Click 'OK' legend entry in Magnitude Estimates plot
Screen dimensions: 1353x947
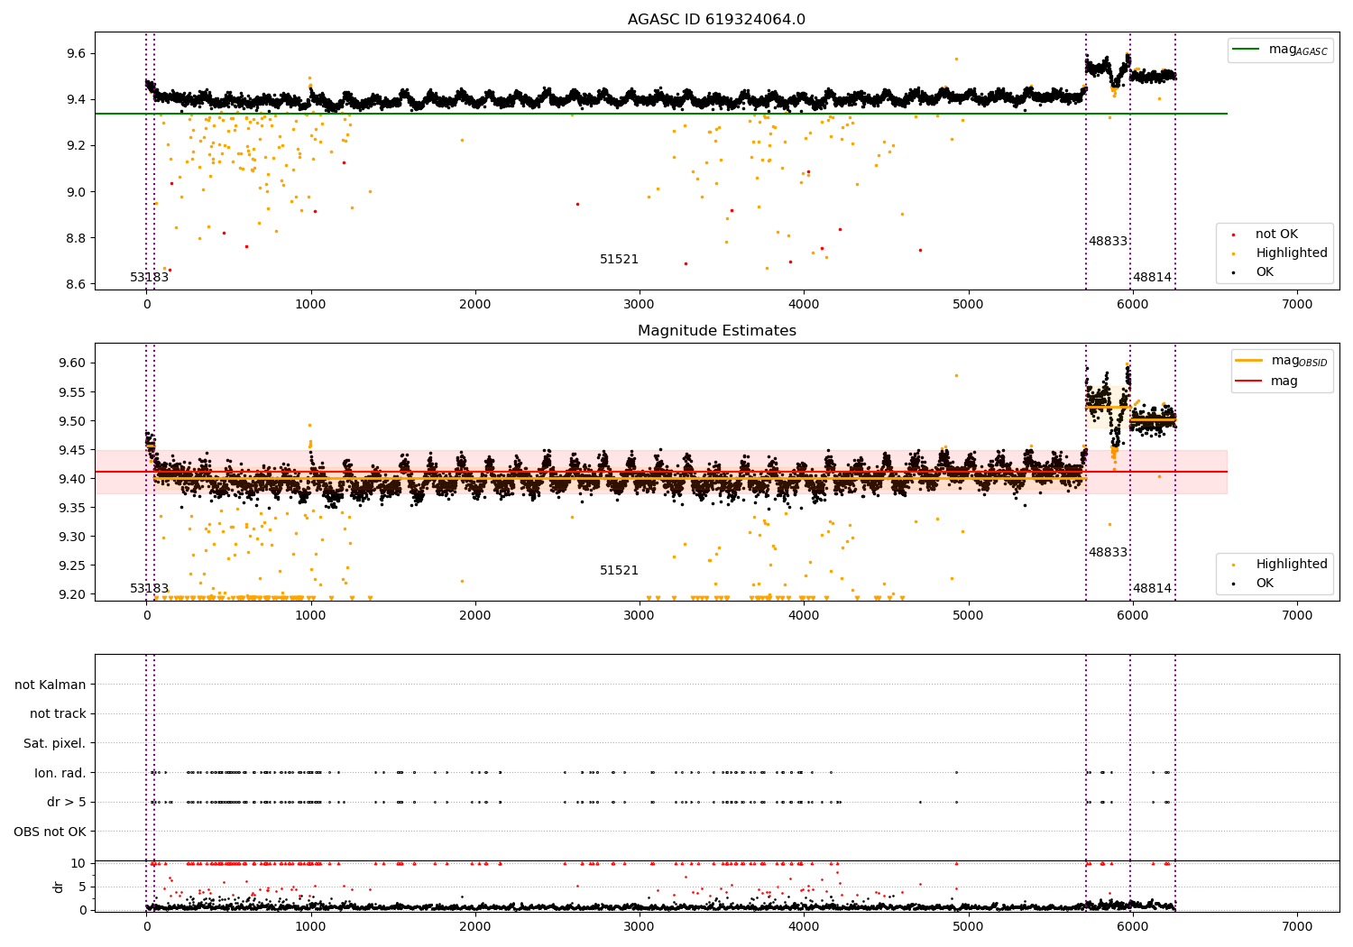tap(1265, 584)
